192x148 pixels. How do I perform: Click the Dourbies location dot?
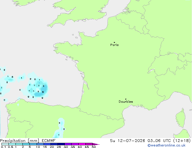(126, 99)
